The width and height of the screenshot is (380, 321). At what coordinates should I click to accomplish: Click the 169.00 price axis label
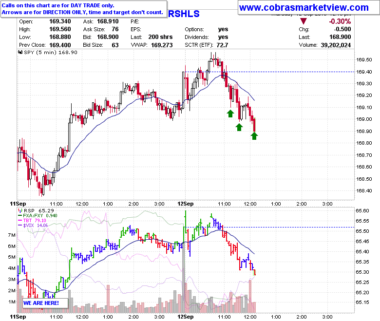[364, 119]
